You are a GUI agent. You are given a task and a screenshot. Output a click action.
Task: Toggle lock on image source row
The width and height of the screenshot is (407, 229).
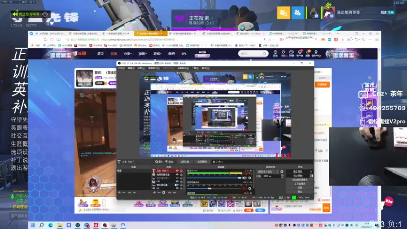[x=181, y=181]
